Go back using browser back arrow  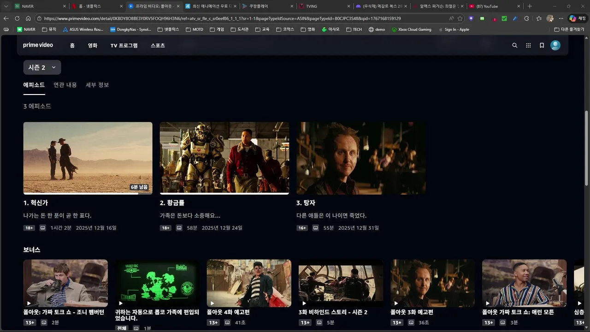[x=6, y=18]
